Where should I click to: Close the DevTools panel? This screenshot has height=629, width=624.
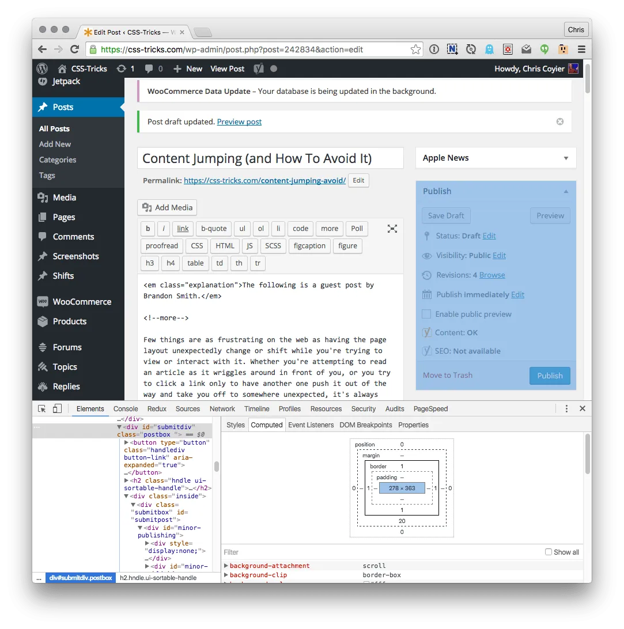(583, 409)
